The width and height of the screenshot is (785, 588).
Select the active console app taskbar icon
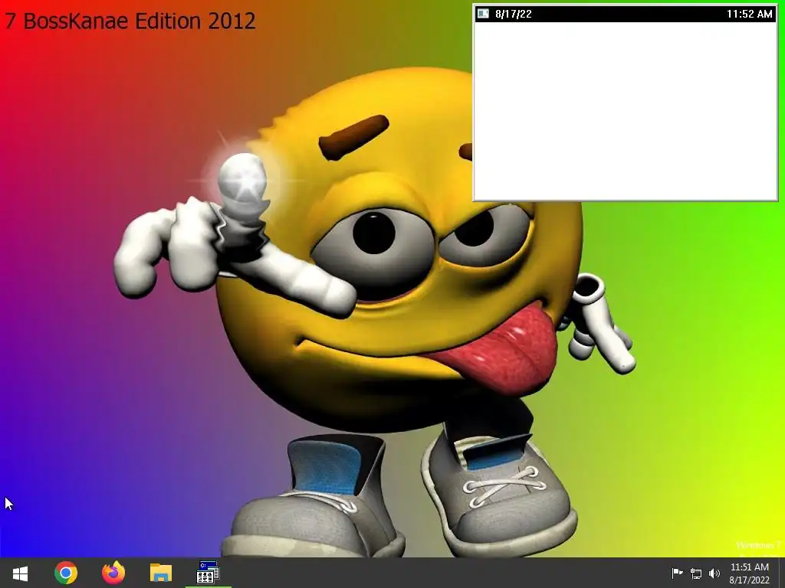209,573
